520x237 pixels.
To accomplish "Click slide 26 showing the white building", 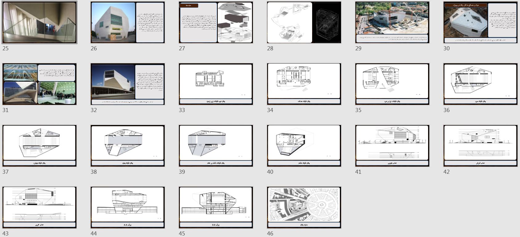I will tap(128, 23).
